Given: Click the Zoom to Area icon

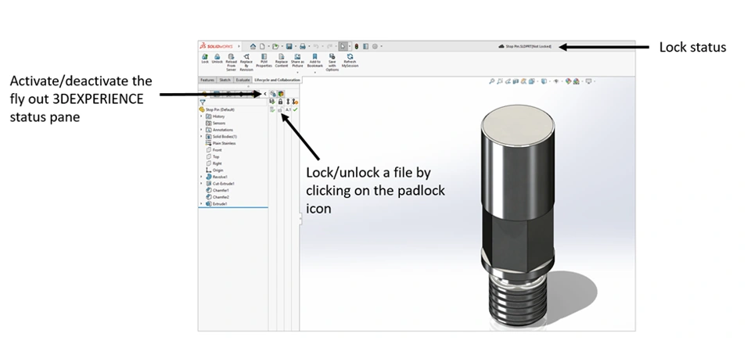Looking at the screenshot, I should (500, 81).
